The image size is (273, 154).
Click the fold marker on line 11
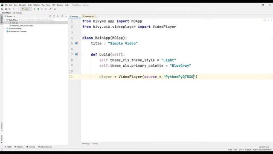(x=81, y=77)
